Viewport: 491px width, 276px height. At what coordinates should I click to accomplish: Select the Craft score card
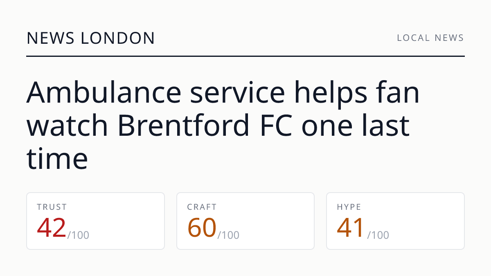point(245,221)
